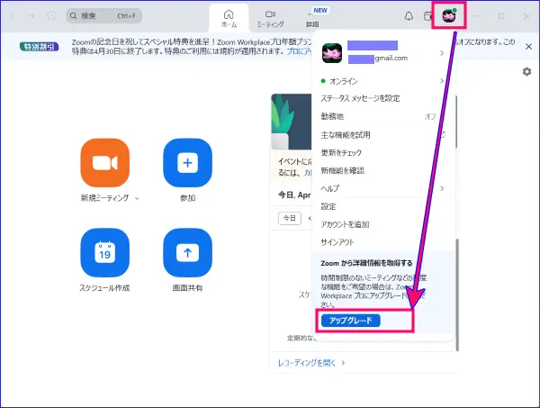Select ステータス メッセージを設定 menu item
This screenshot has height=408, width=540.
(x=360, y=98)
